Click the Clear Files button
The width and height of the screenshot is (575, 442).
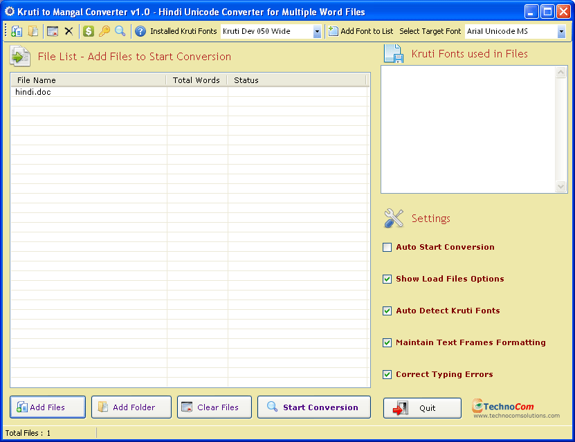click(x=215, y=407)
